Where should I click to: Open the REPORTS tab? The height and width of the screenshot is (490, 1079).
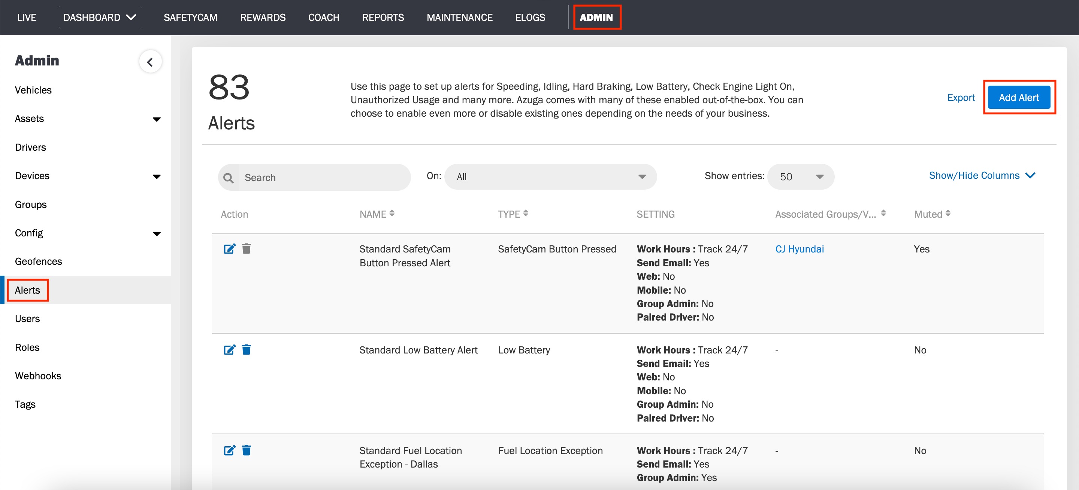383,18
